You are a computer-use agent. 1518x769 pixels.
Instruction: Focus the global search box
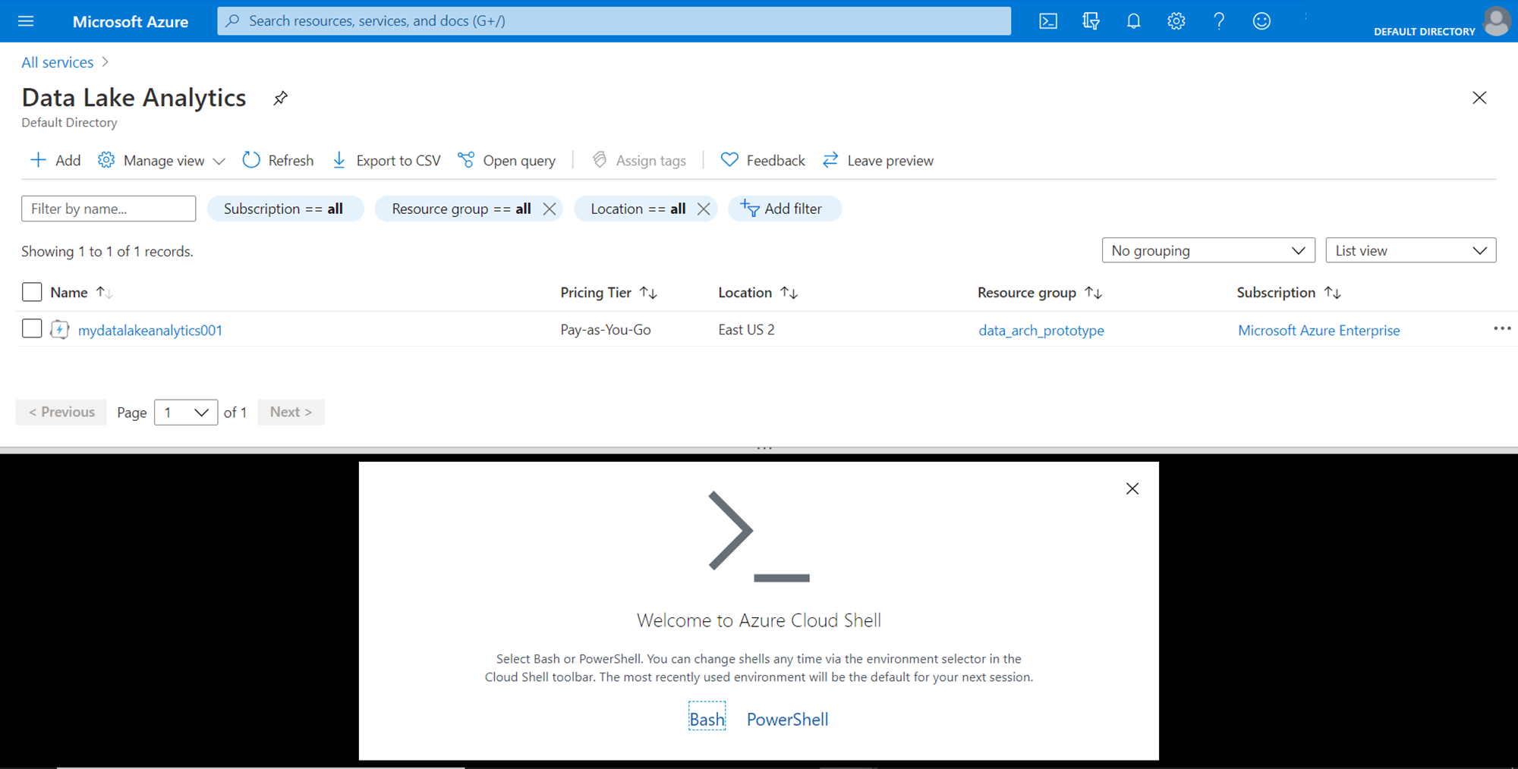614,20
